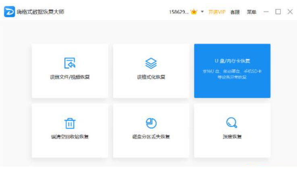Select the 误删文件/视频恢复 label

coord(70,77)
